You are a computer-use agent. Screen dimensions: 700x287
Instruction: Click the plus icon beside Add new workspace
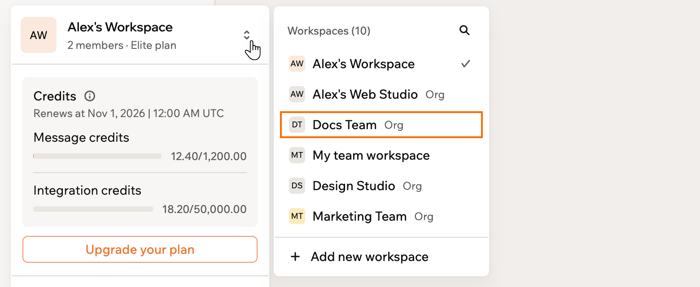point(295,257)
